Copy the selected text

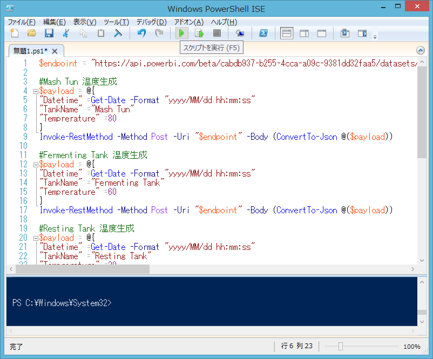(83, 33)
